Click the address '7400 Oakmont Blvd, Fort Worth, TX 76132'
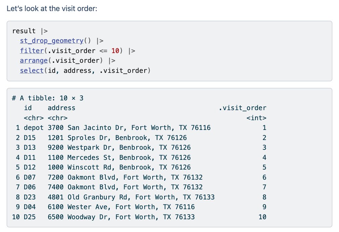The width and height of the screenshot is (339, 232). click(x=125, y=187)
